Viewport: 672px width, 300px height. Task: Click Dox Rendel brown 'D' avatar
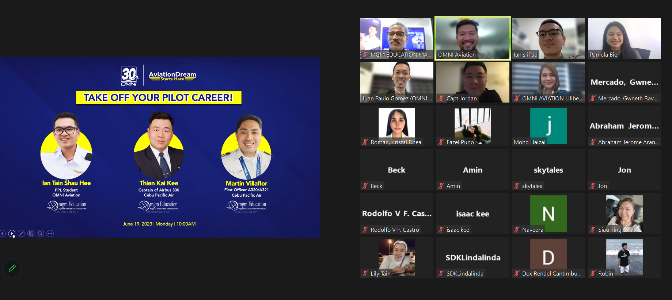(548, 257)
